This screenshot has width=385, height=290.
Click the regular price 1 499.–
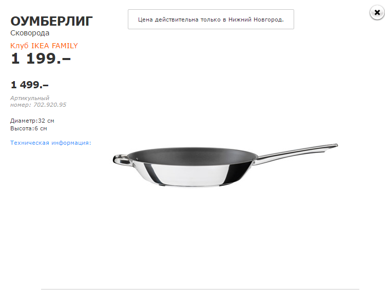coord(30,85)
